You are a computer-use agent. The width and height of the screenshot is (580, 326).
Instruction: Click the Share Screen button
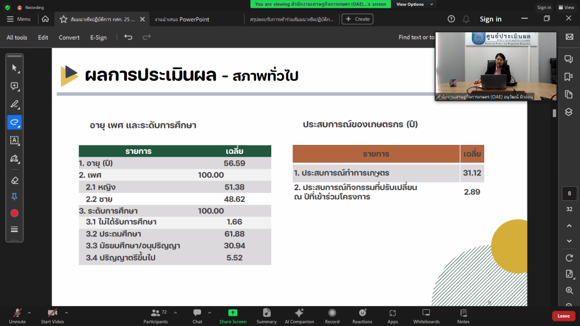pos(233,316)
